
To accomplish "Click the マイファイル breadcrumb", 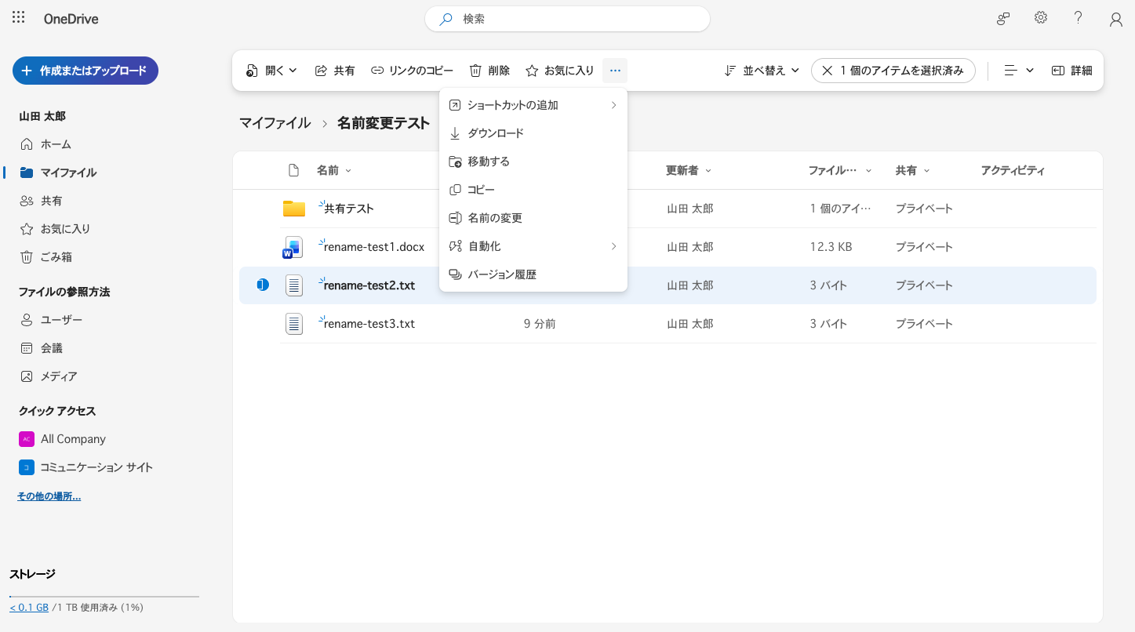I will point(275,123).
